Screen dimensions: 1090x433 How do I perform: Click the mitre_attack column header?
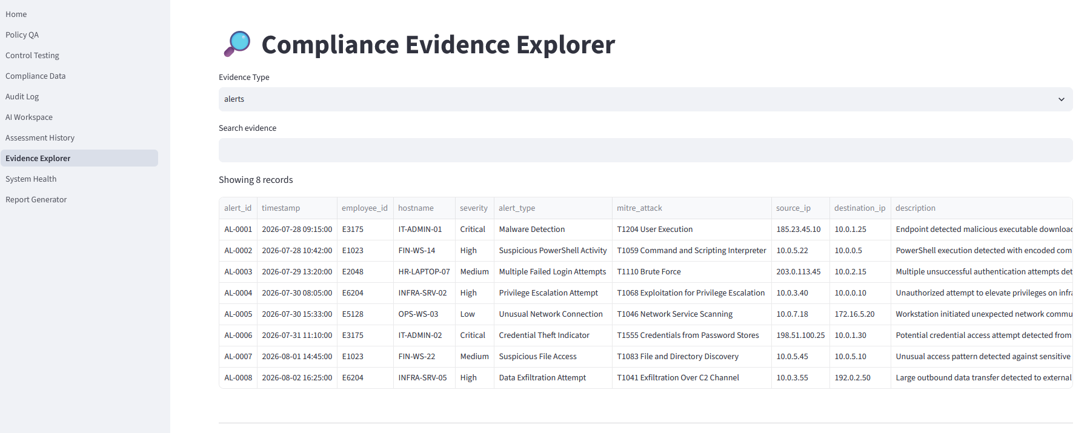(x=692, y=208)
